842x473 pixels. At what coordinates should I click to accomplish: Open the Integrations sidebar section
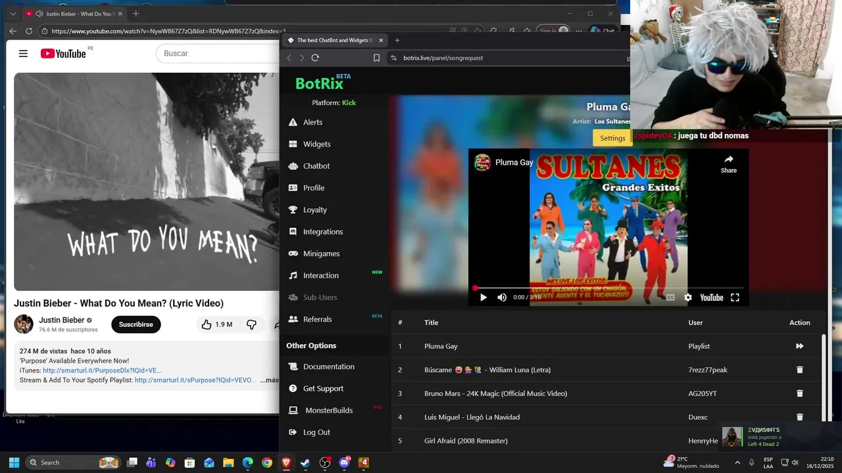(322, 232)
